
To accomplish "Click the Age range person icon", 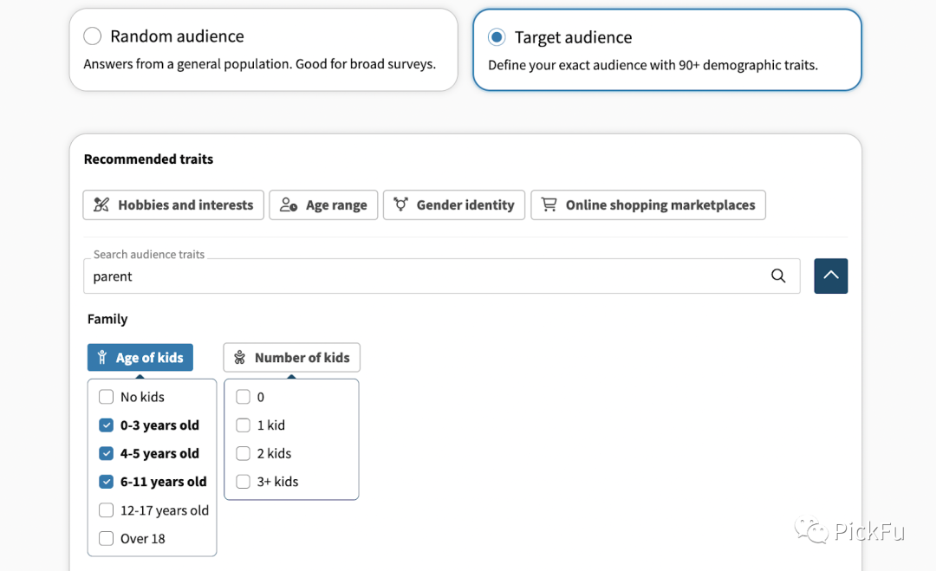I will pos(289,205).
